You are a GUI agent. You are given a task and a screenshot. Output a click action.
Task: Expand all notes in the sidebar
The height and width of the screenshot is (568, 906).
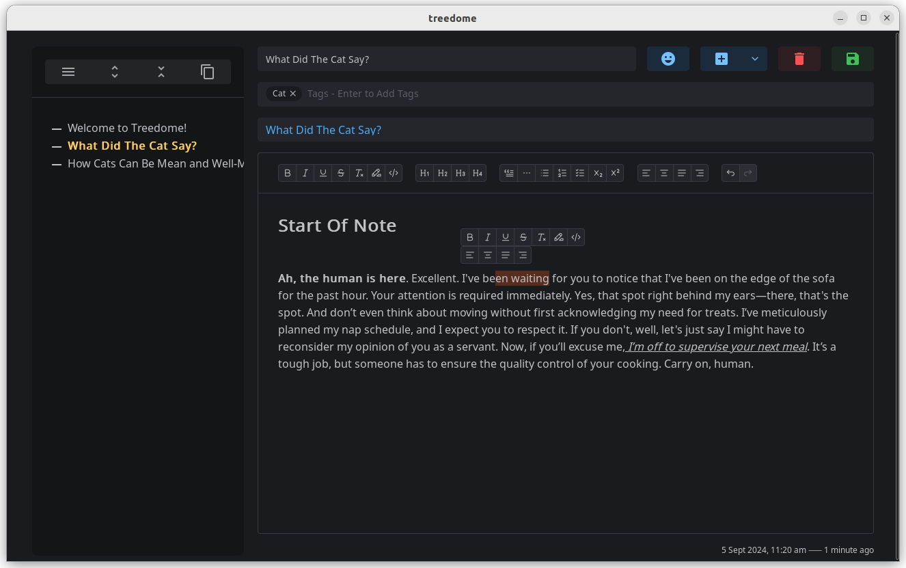(114, 71)
